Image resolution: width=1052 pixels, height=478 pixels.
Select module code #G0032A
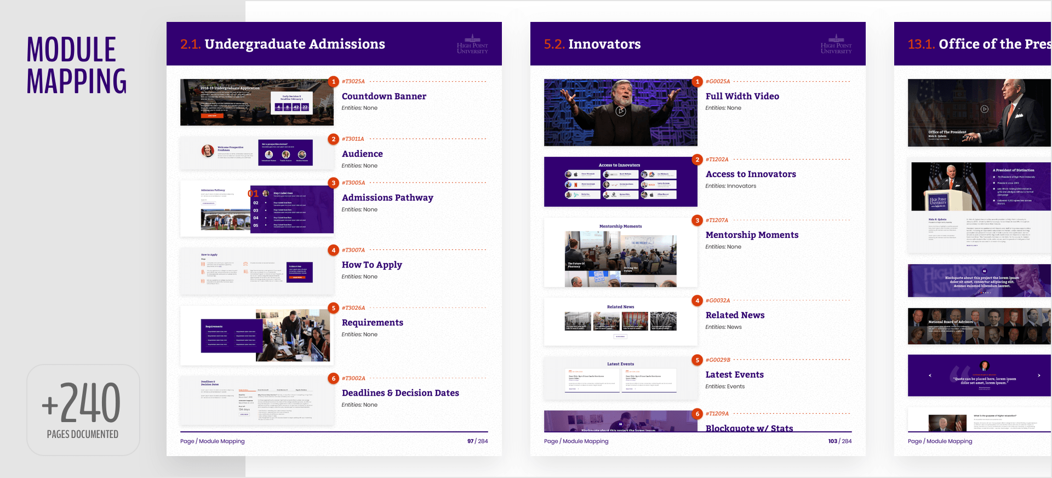pos(718,301)
